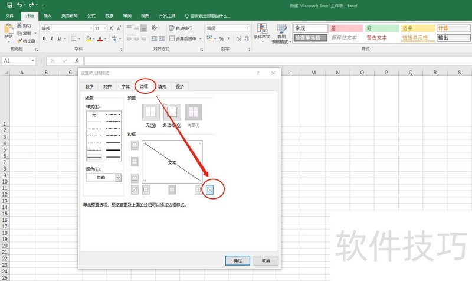Click the bottom border button in dialog
Screen dimensions: 472x281
click(x=135, y=178)
